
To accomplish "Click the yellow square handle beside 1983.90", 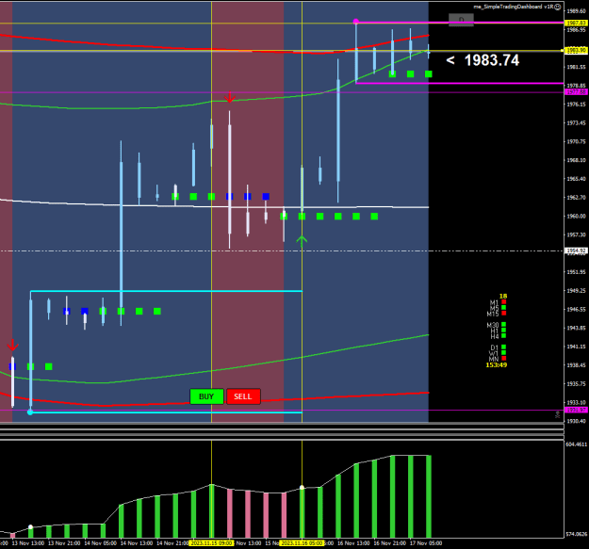I will [x=563, y=50].
